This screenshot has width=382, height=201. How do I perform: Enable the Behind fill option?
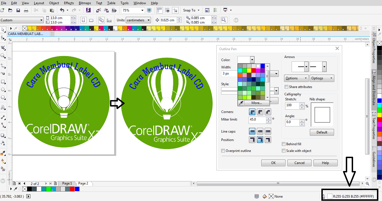coord(284,144)
